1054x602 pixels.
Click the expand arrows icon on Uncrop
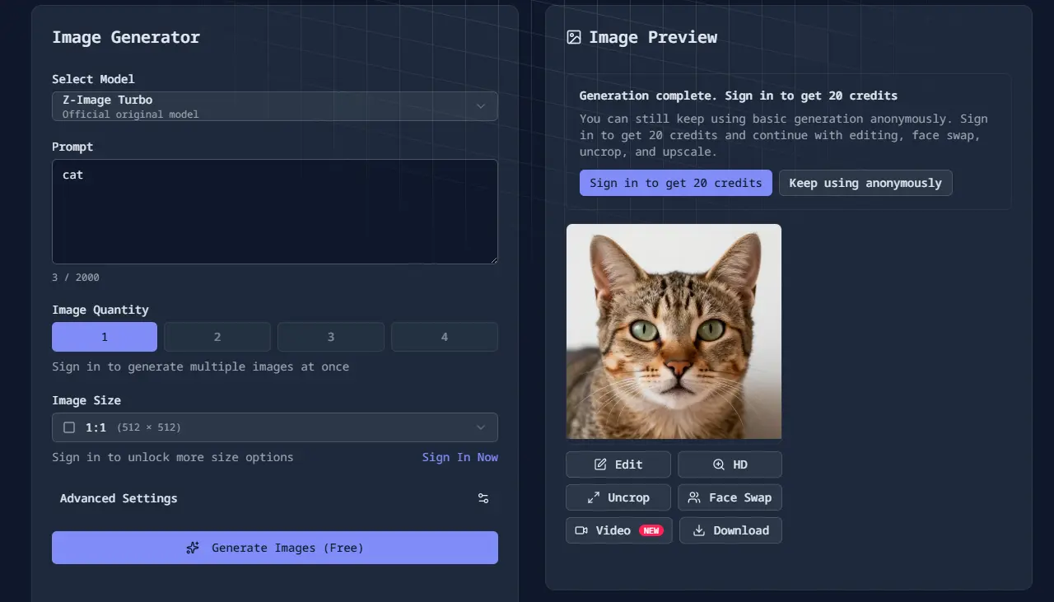click(x=593, y=497)
